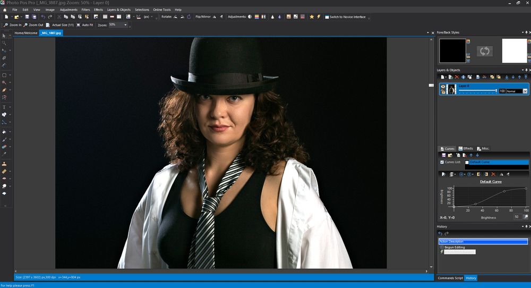Open the Online Tools menu
This screenshot has width=531, height=288.
162,10
